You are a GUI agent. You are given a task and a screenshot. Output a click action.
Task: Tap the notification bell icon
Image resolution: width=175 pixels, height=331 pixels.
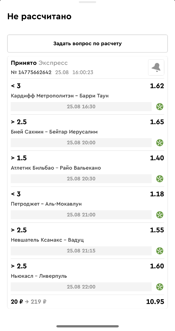[x=156, y=67]
